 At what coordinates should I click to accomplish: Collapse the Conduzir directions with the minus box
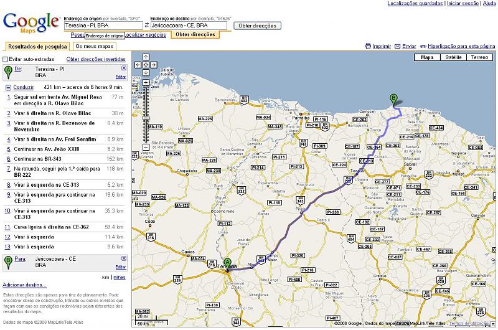click(8, 88)
